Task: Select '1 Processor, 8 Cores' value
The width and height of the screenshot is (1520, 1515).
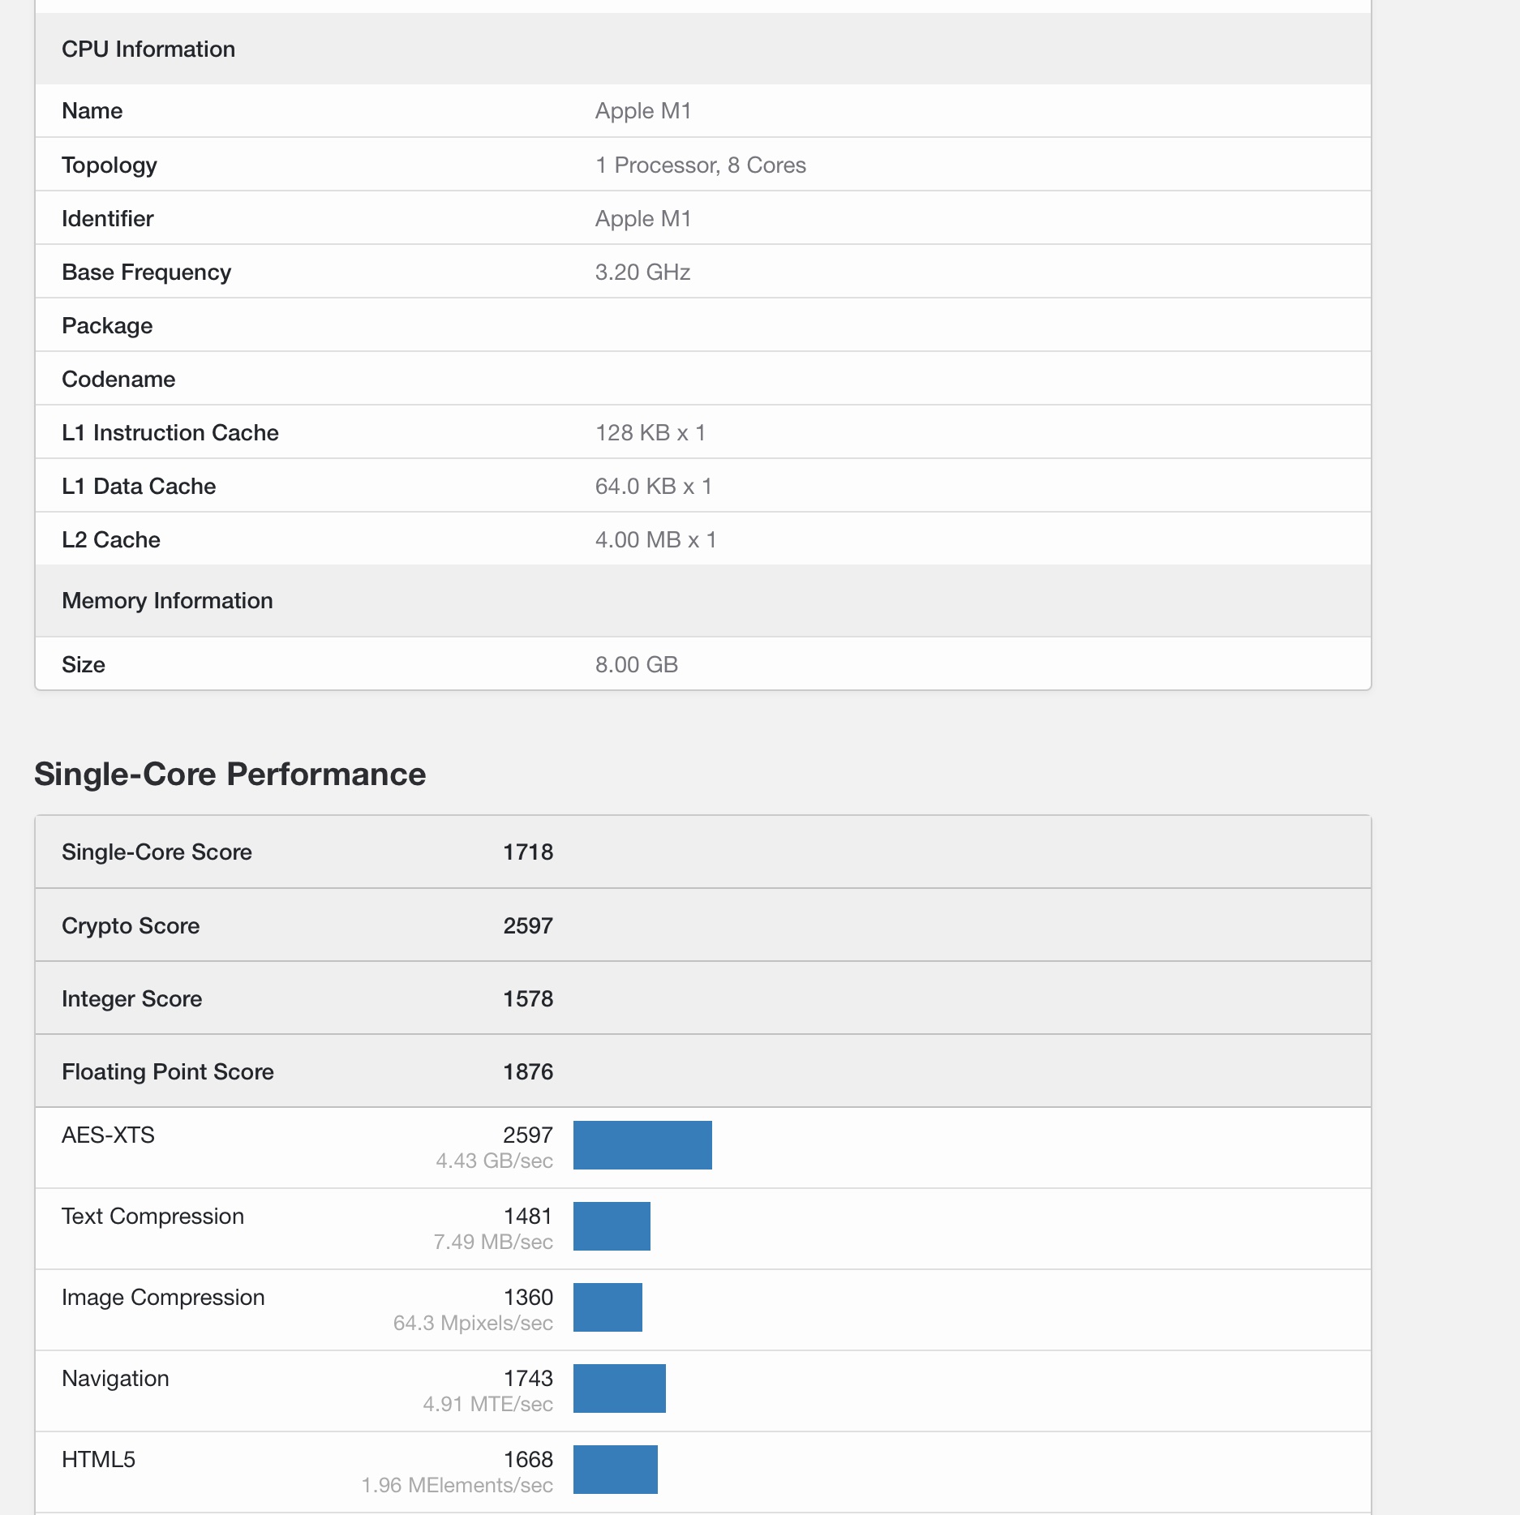Action: point(701,165)
